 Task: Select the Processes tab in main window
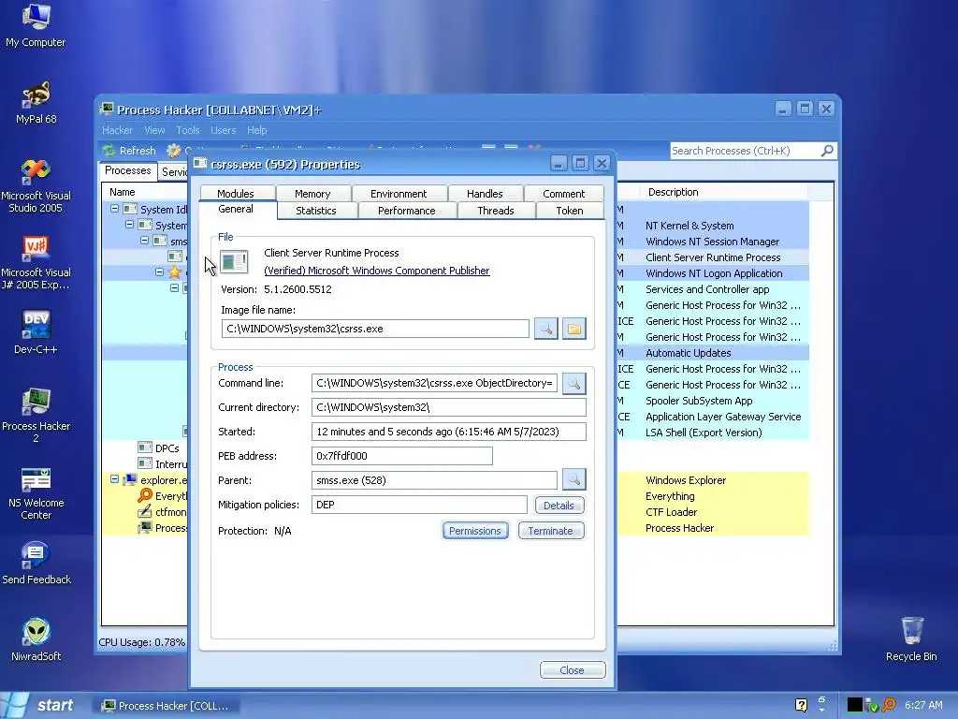point(127,170)
